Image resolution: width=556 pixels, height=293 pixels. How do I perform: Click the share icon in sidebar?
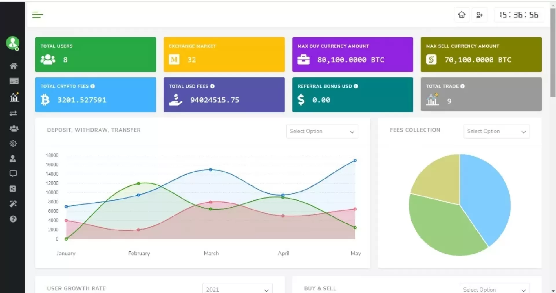13,189
